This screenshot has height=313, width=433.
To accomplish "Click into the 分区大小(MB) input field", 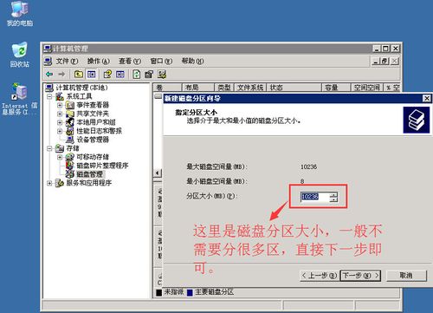I will [x=314, y=197].
